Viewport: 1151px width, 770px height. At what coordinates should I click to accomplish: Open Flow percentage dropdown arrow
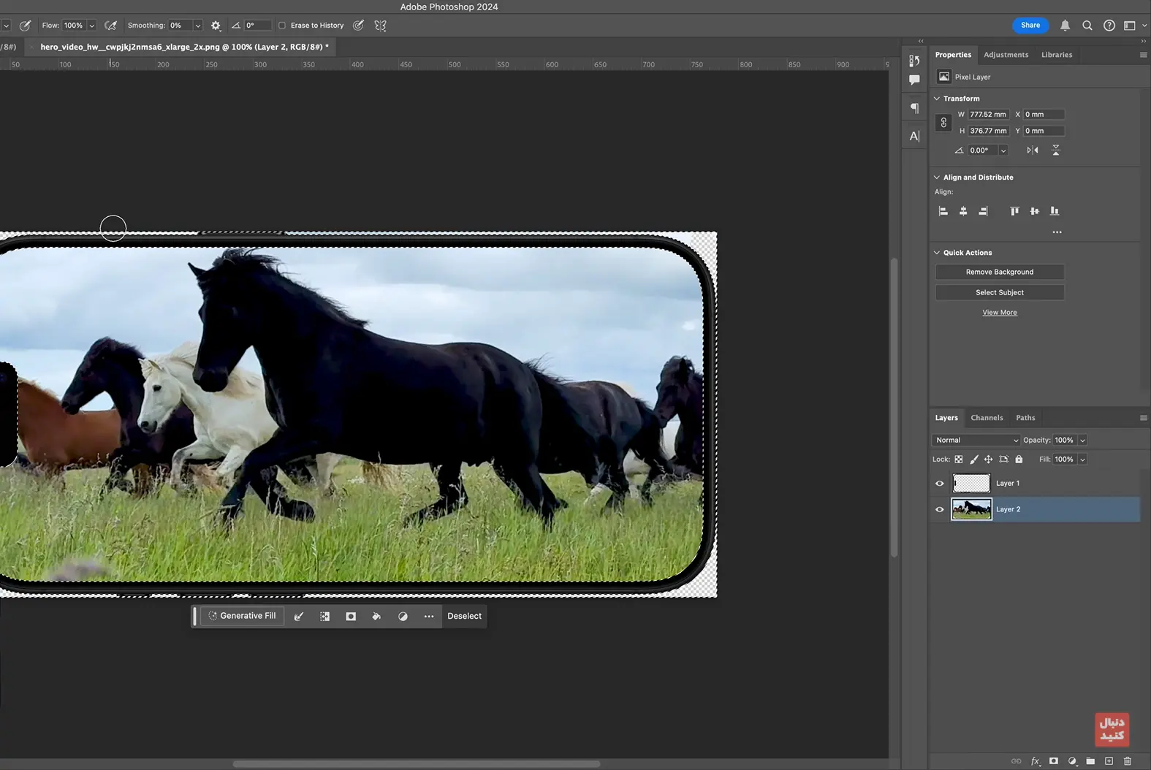tap(92, 26)
